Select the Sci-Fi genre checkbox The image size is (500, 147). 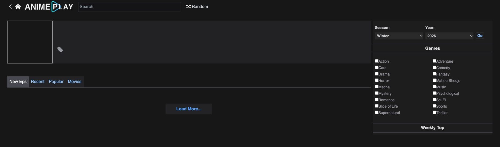tap(434, 100)
